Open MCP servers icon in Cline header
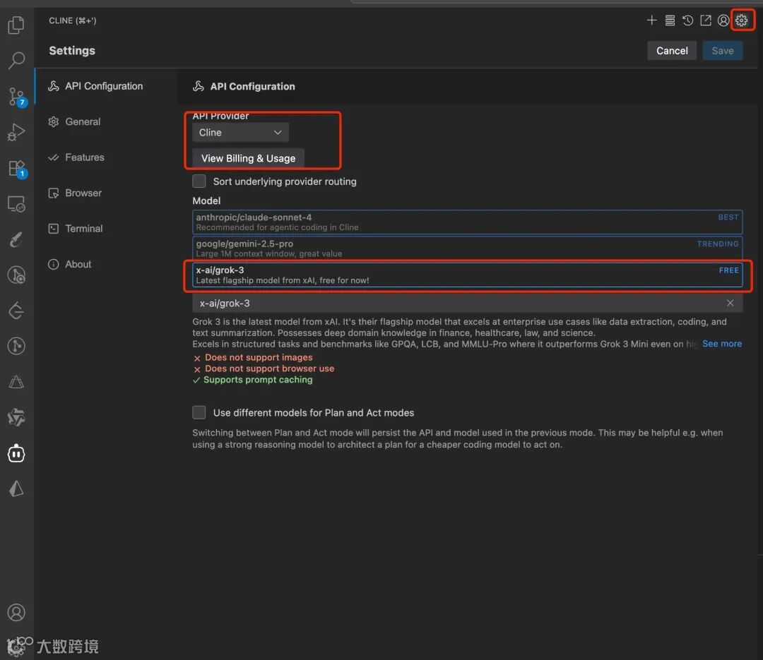The image size is (763, 660). [670, 20]
